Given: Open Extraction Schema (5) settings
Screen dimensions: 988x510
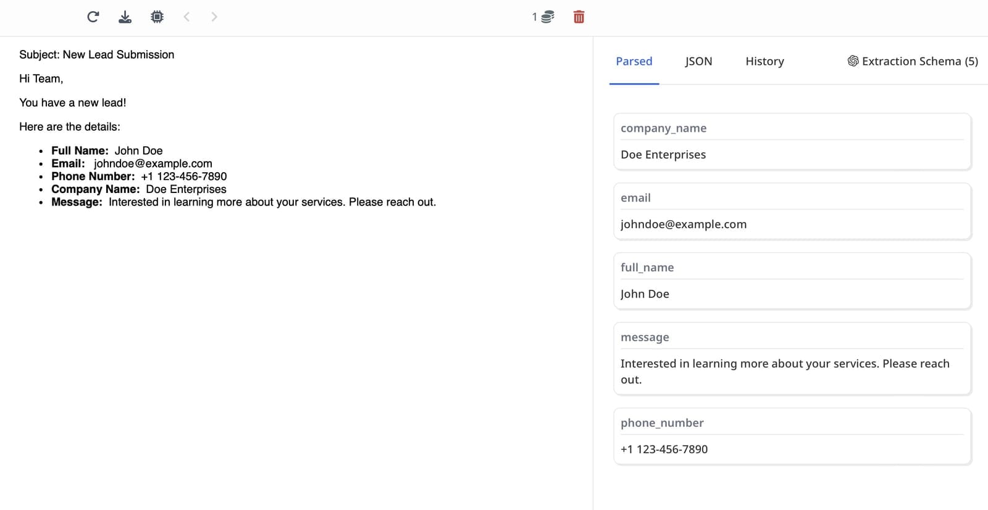Looking at the screenshot, I should 912,61.
